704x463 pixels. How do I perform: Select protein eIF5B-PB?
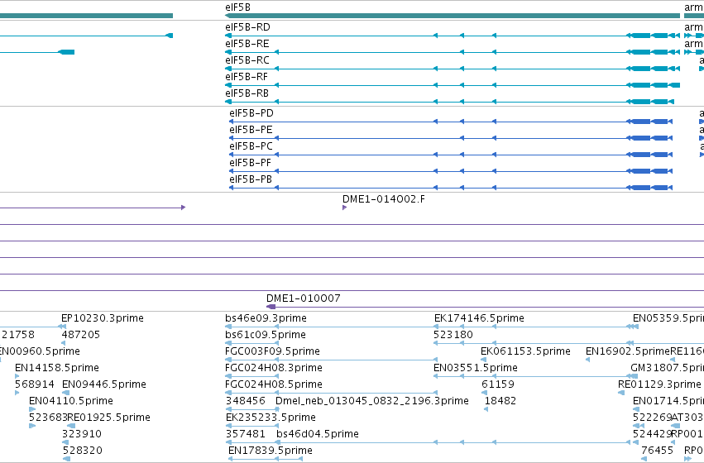[451, 188]
